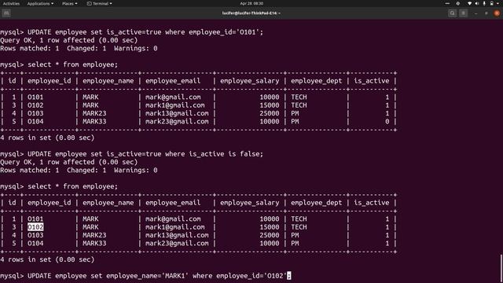The height and width of the screenshot is (283, 503).
Task: Close the terminal window
Action: point(497,13)
